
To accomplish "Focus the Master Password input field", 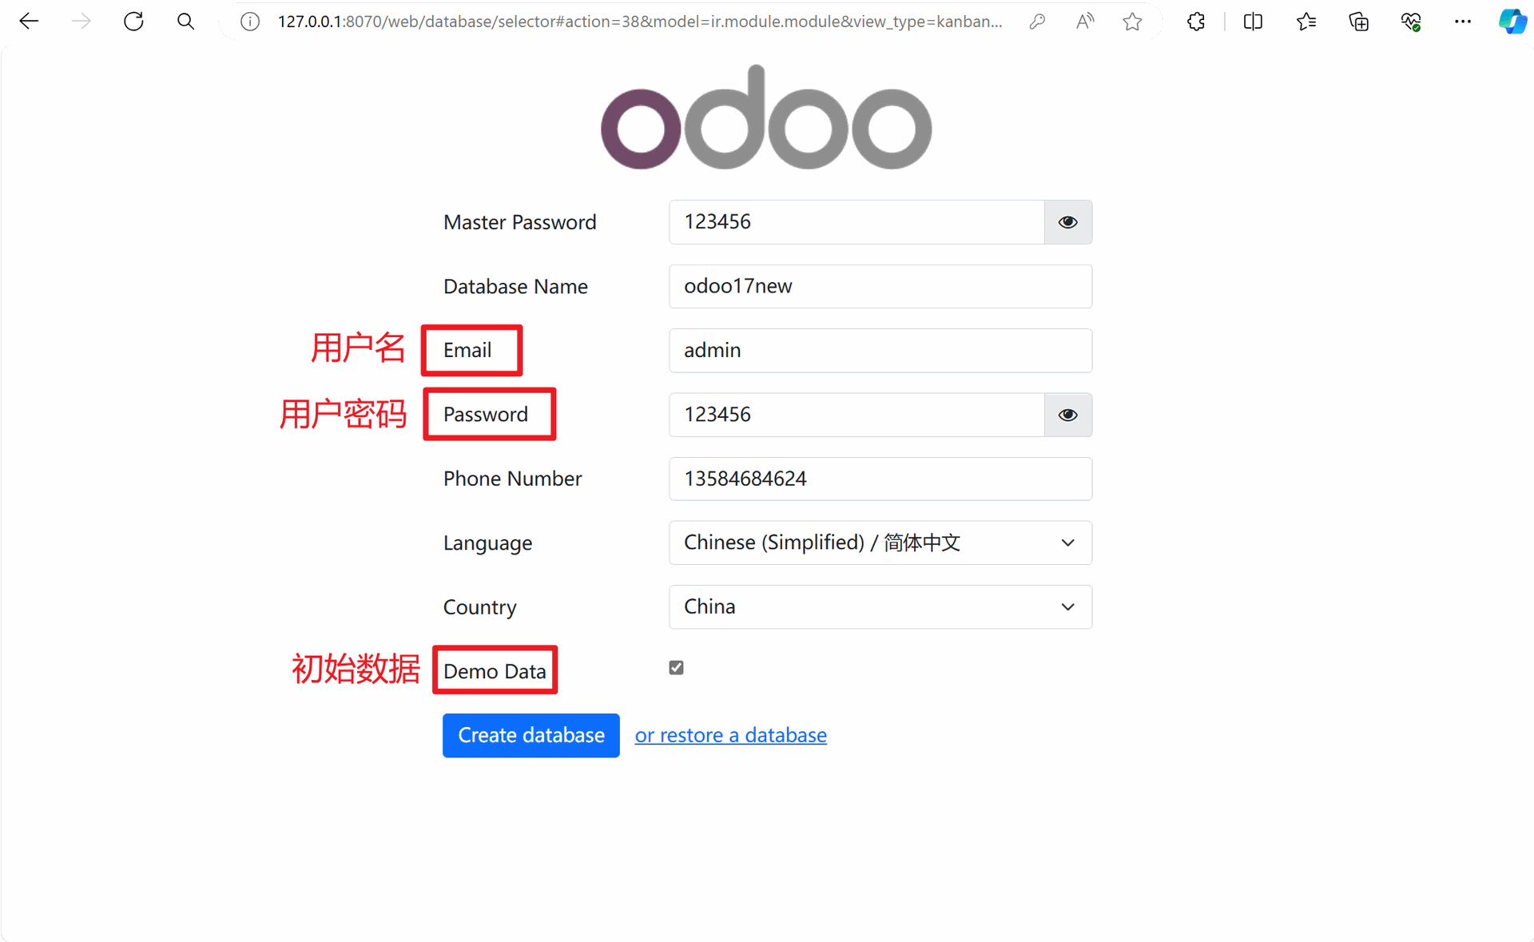I will coord(856,222).
